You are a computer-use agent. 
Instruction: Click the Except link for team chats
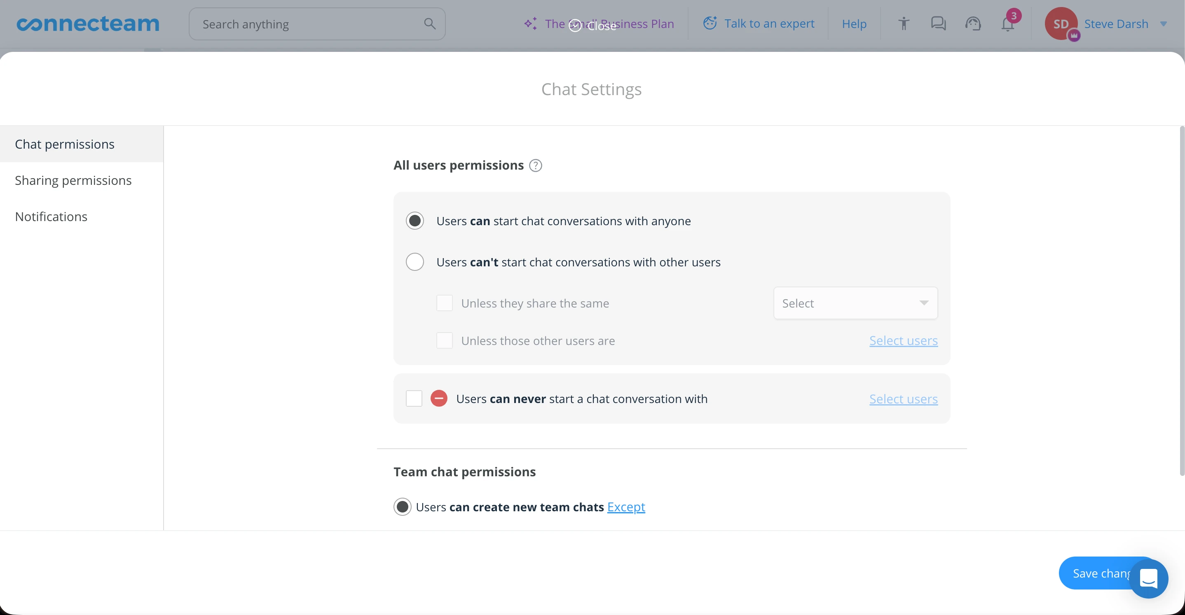(625, 507)
